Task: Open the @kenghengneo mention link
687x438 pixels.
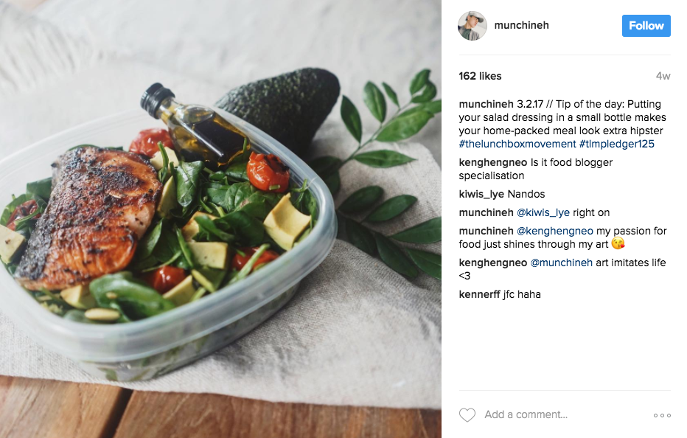Action: pyautogui.click(x=555, y=231)
